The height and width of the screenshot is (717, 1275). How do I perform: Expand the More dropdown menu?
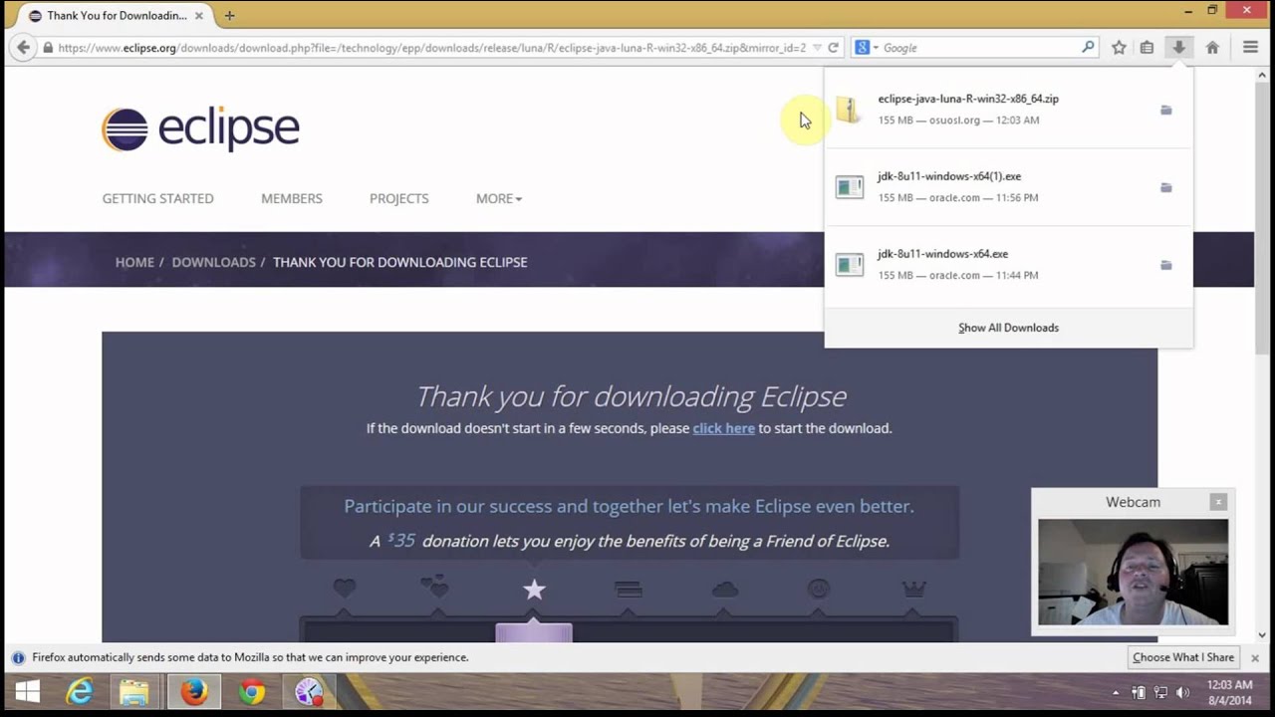click(499, 198)
